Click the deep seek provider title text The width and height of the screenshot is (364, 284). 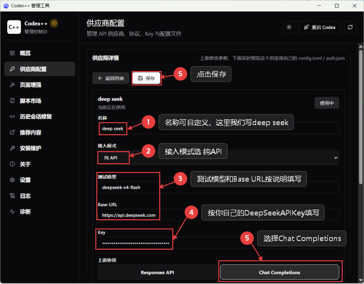(x=110, y=99)
